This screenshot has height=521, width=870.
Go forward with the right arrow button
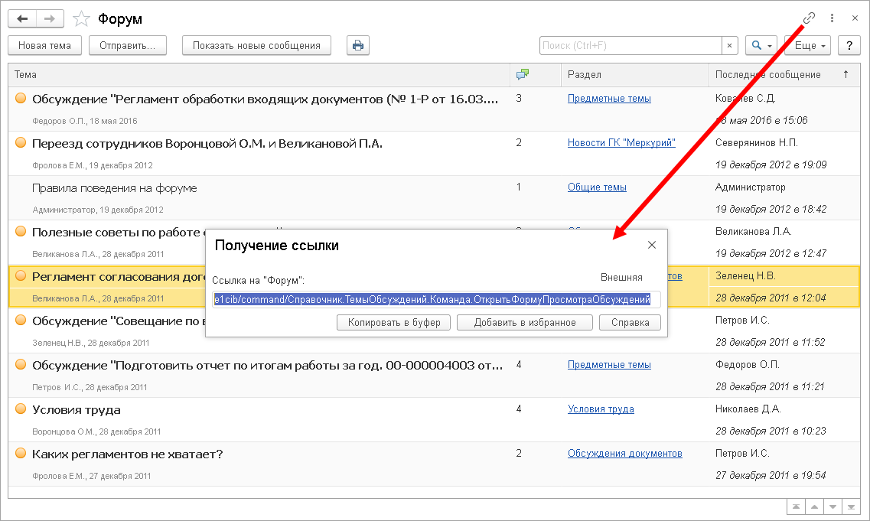point(50,18)
